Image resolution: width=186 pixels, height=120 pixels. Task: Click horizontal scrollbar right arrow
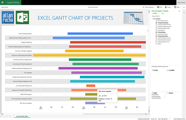(x=146, y=114)
